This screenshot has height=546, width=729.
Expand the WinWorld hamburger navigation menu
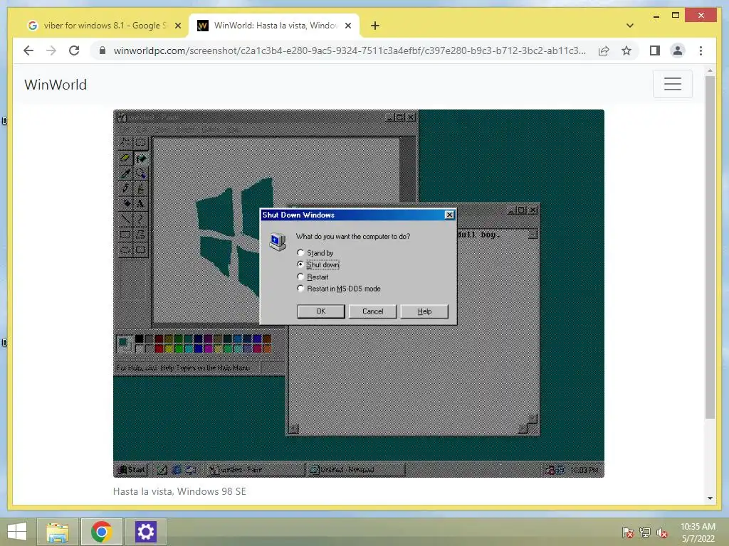[672, 84]
